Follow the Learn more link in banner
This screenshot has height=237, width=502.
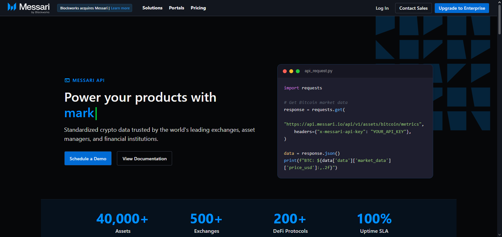[x=120, y=8]
